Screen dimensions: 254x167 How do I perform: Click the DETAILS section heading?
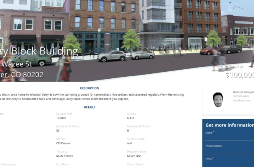[x=89, y=107]
